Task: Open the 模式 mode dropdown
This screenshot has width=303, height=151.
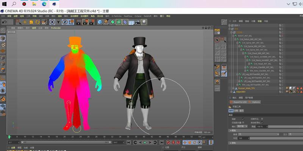Action: [242, 126]
